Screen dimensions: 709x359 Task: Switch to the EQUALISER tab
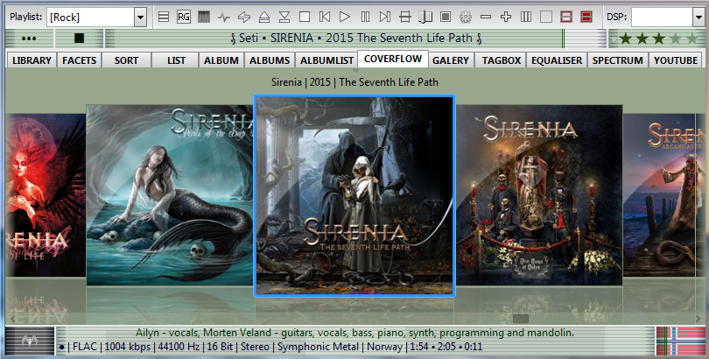click(x=557, y=60)
